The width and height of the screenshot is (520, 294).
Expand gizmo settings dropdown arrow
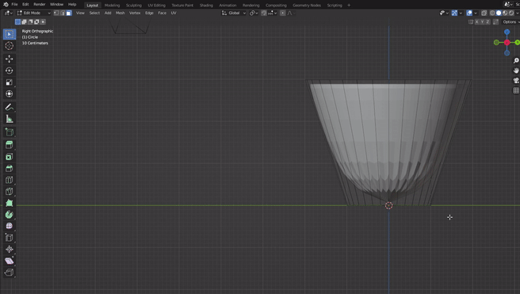[461, 13]
